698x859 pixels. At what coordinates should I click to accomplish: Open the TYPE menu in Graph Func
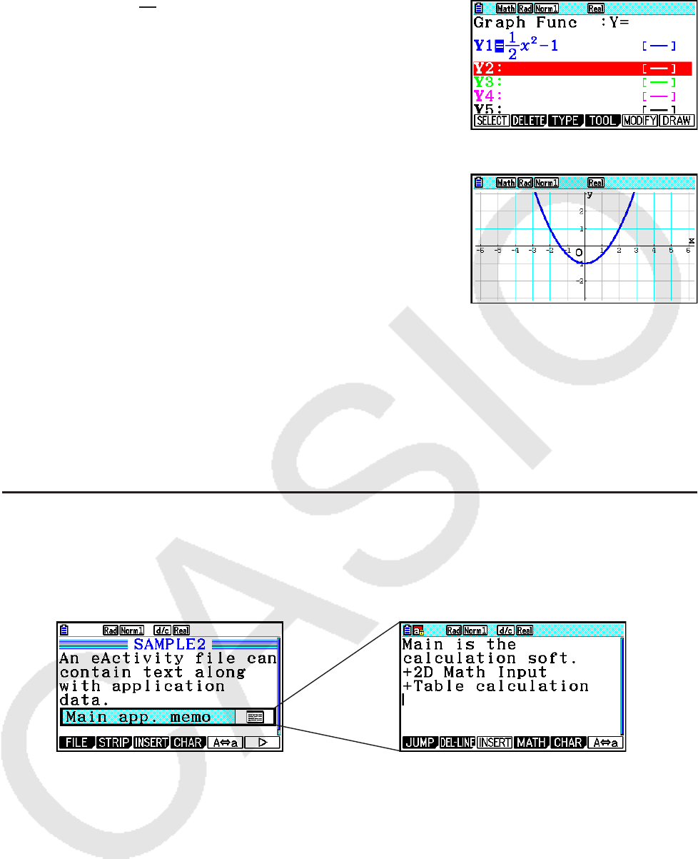pyautogui.click(x=565, y=121)
